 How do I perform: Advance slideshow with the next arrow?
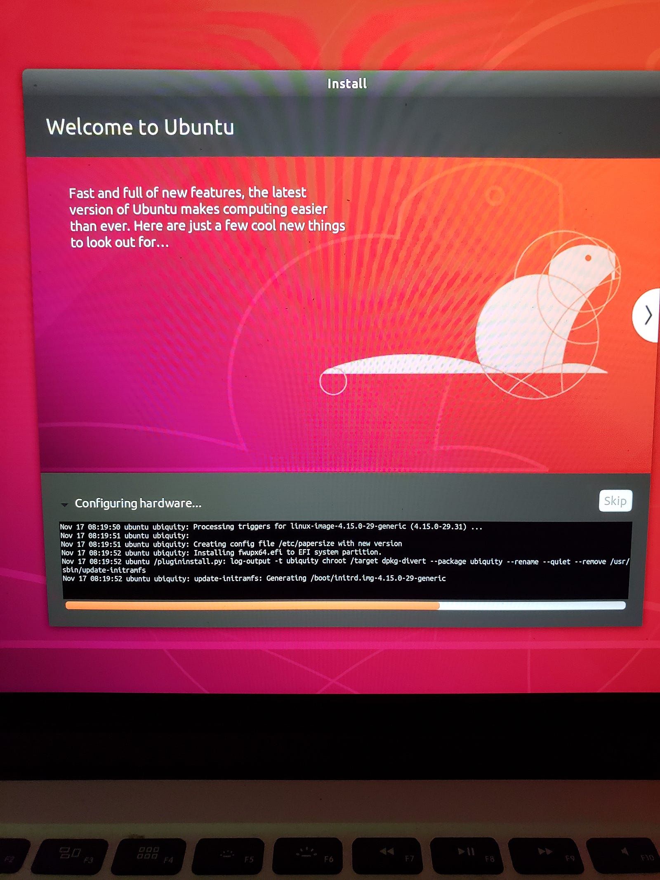pyautogui.click(x=647, y=316)
